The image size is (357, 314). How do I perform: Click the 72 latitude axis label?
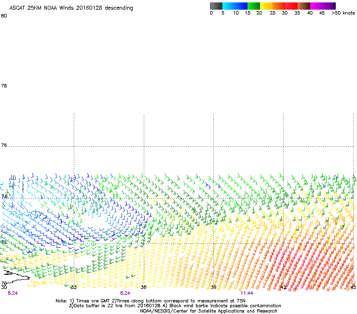coord(4,243)
